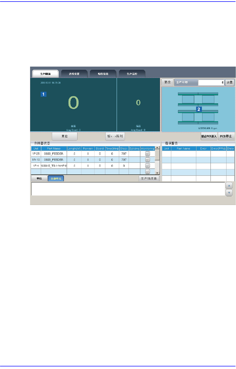The image size is (236, 369).
Task: Click the message log text area
Action: (x=128, y=189)
